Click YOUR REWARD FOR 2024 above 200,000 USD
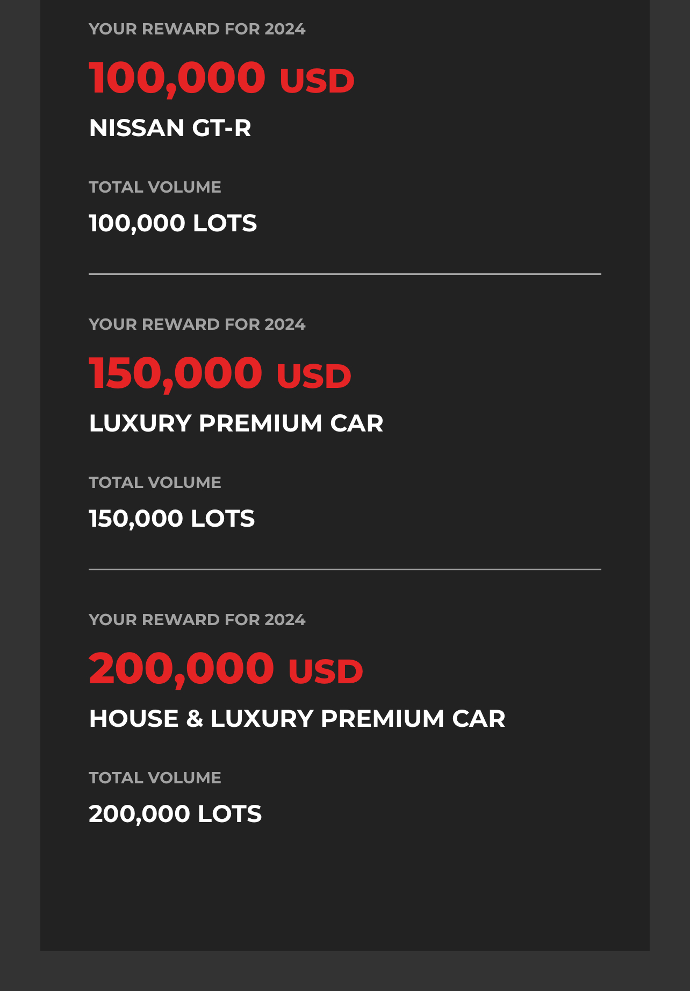The height and width of the screenshot is (991, 690). 197,620
